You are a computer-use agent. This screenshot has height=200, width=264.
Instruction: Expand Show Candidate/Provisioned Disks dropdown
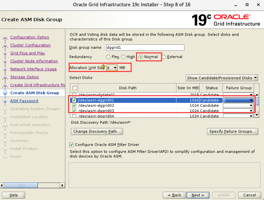pos(222,78)
